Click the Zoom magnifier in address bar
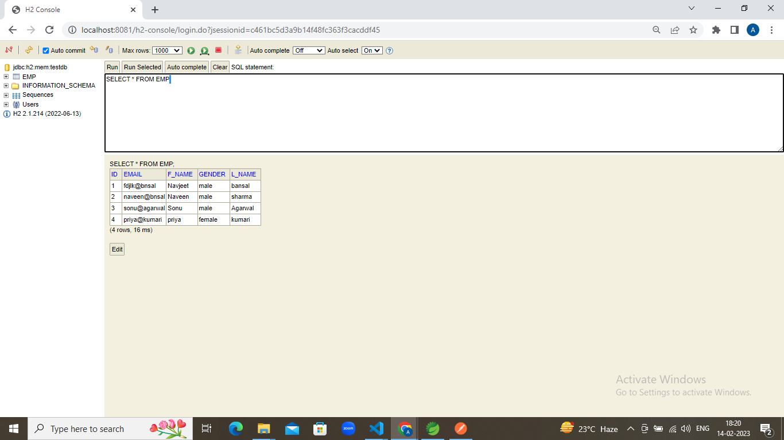This screenshot has width=784, height=440. coord(657,30)
